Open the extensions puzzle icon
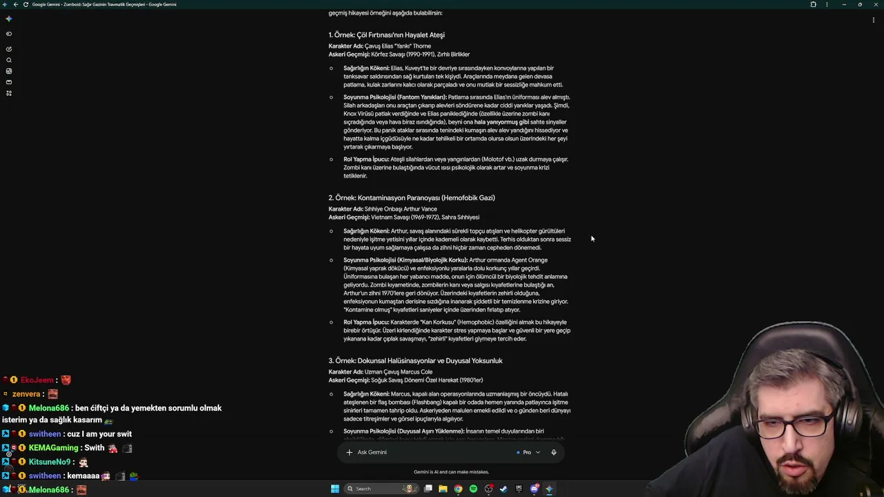Image resolution: width=884 pixels, height=497 pixels. pos(813,4)
